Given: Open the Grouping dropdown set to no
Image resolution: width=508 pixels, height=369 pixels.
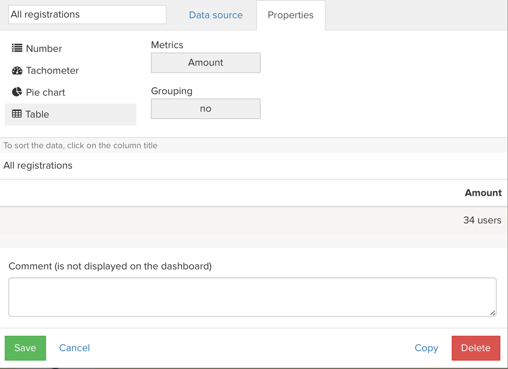Looking at the screenshot, I should click(206, 109).
